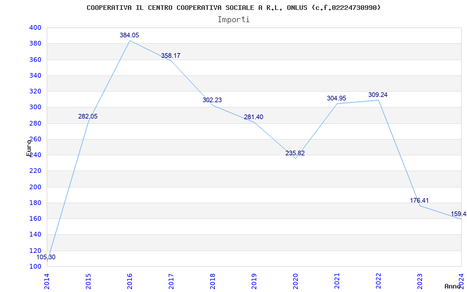Click the 176.41 data label
This screenshot has height=292, width=467.
pos(419,200)
